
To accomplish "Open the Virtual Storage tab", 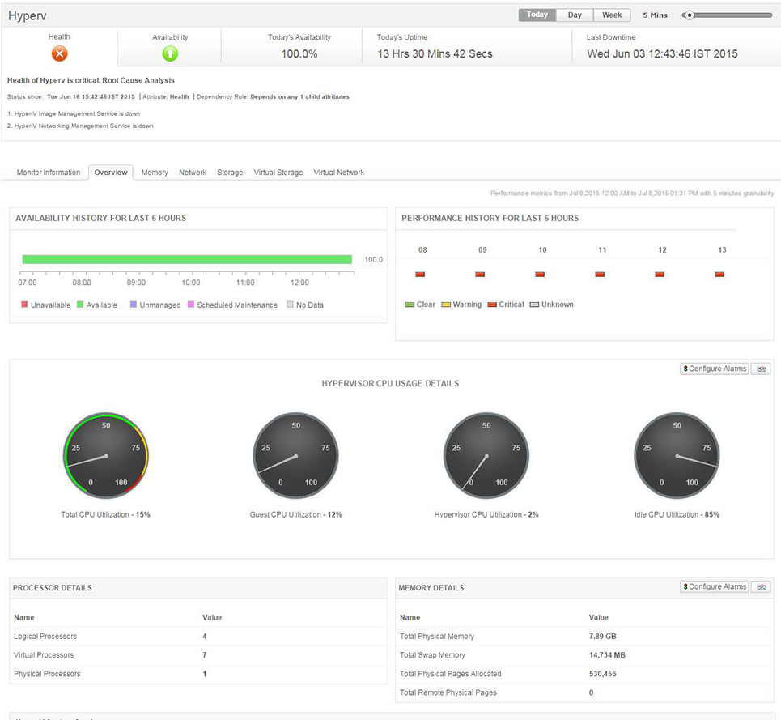I will 278,173.
